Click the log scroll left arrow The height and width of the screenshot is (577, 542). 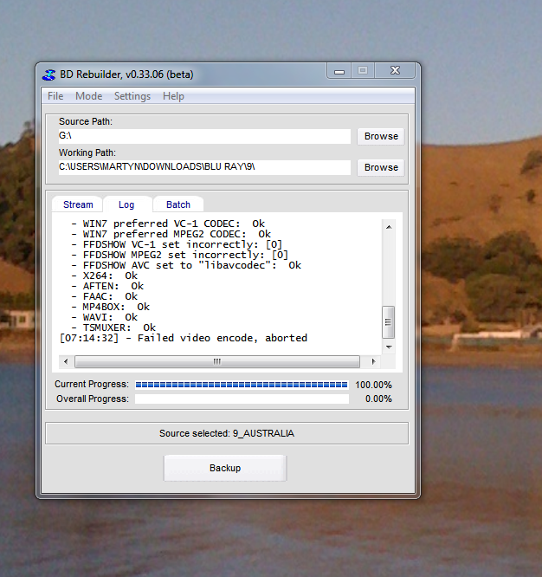point(66,361)
